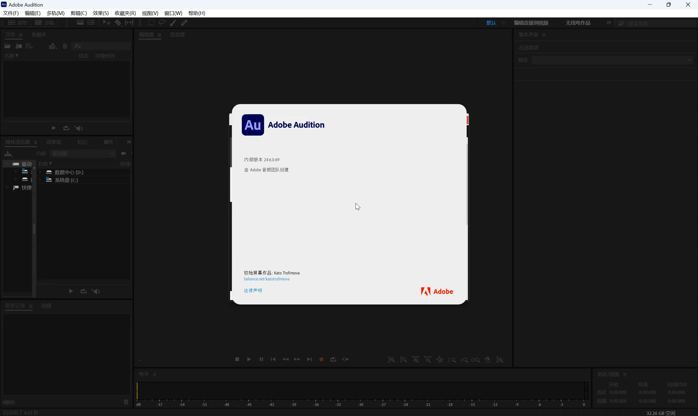Toggle Waveform view mode
Image resolution: width=698 pixels, height=416 pixels.
18,23
